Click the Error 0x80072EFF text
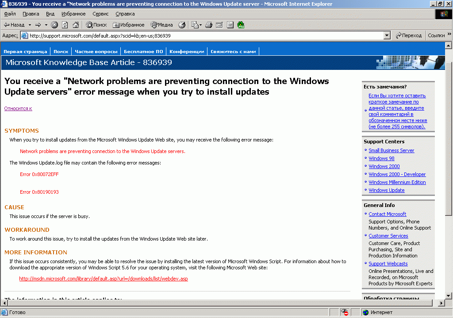 pyautogui.click(x=39, y=174)
